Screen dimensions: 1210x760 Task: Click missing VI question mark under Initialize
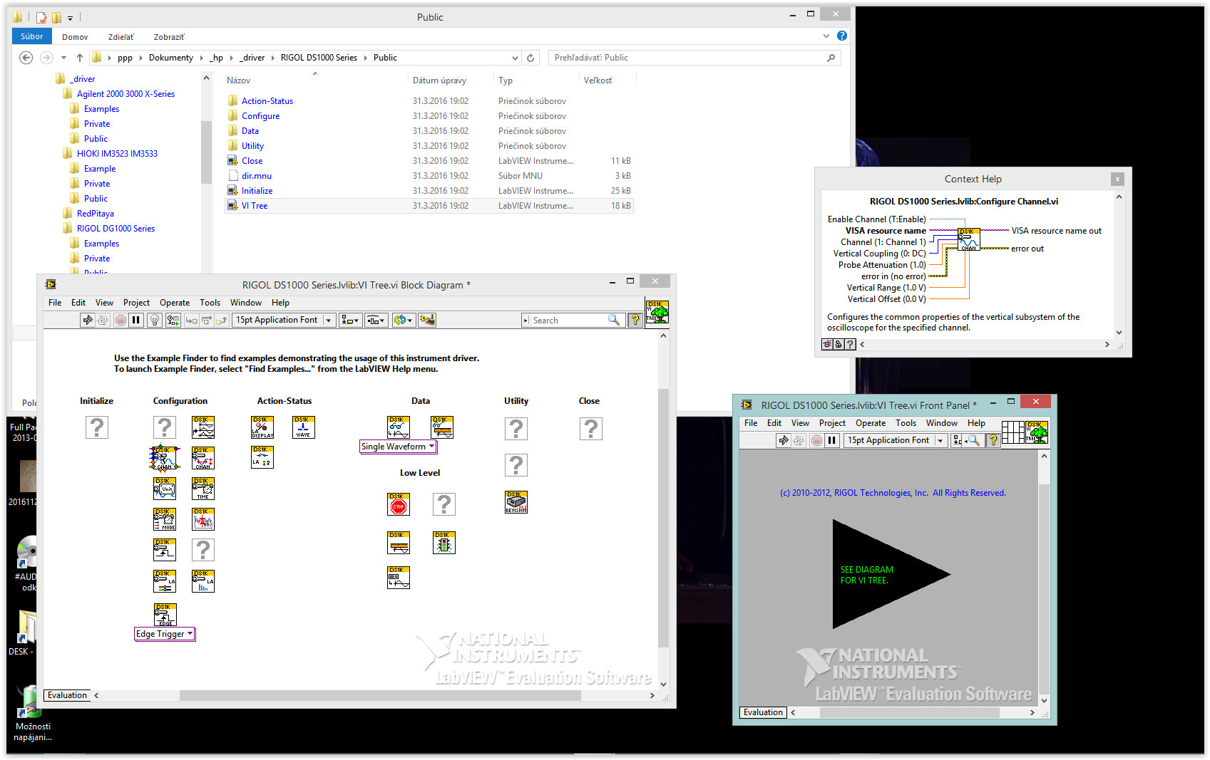[97, 427]
